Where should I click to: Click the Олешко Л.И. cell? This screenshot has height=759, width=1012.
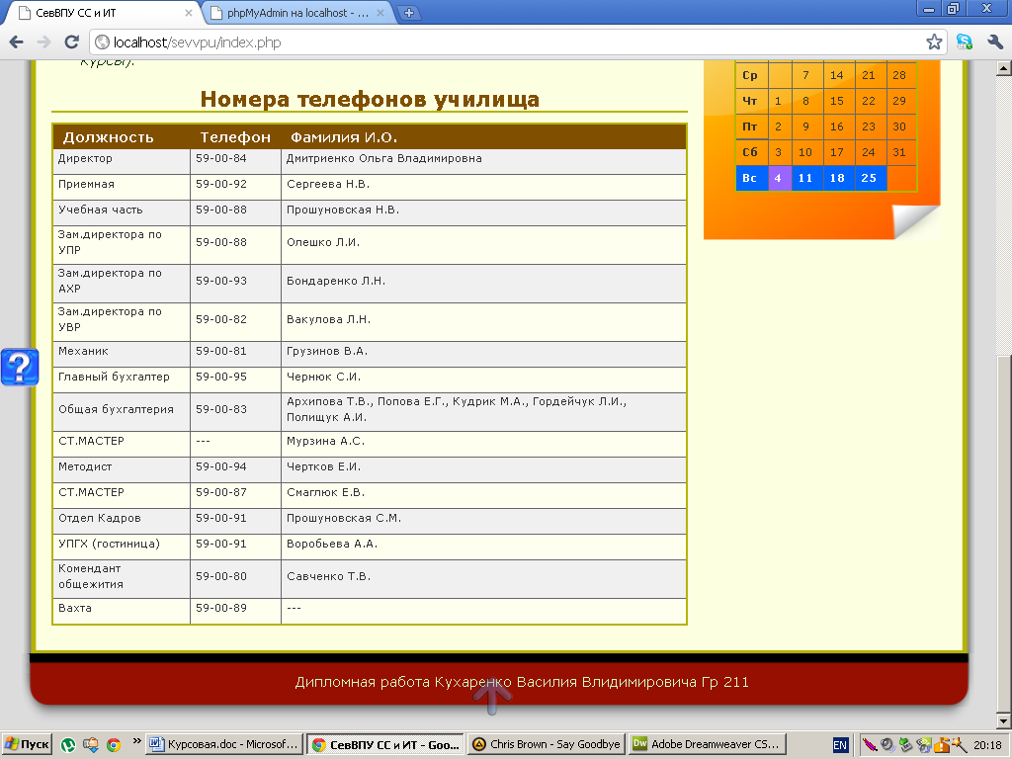483,245
